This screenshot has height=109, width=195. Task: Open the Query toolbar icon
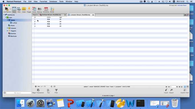pyautogui.click(x=34, y=10)
